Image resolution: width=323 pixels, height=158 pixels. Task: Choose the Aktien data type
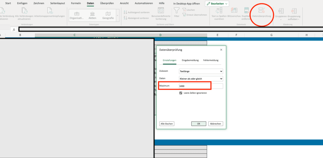pyautogui.click(x=92, y=14)
